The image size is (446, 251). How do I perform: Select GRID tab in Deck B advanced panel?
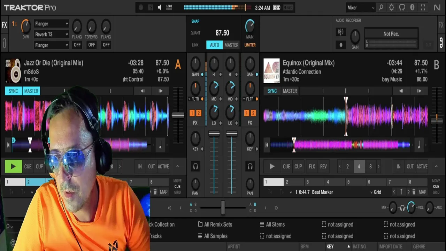[436, 192]
